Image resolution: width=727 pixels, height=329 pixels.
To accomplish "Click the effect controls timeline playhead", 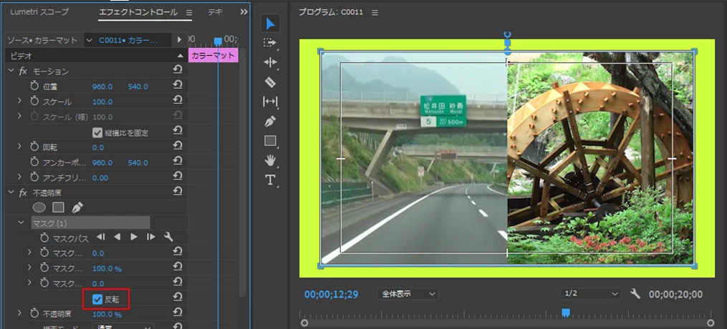I will click(x=218, y=41).
